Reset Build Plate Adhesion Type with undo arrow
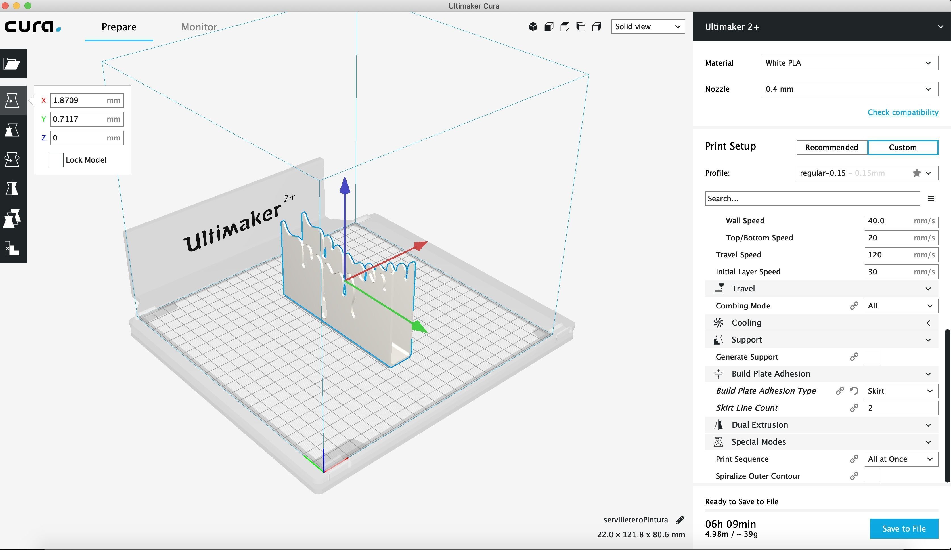The width and height of the screenshot is (951, 550). pos(854,391)
